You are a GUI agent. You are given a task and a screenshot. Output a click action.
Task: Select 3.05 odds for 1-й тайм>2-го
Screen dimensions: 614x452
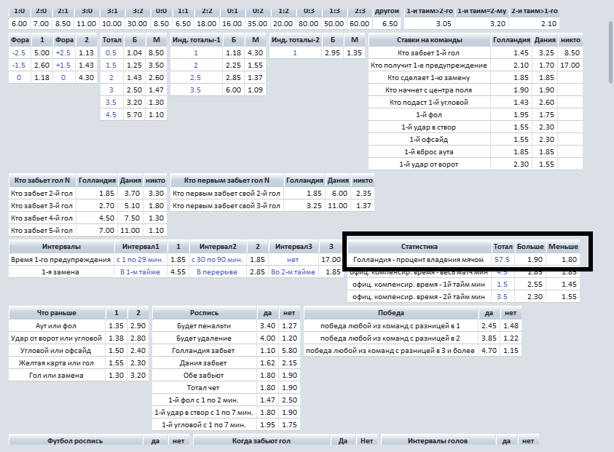coord(444,24)
